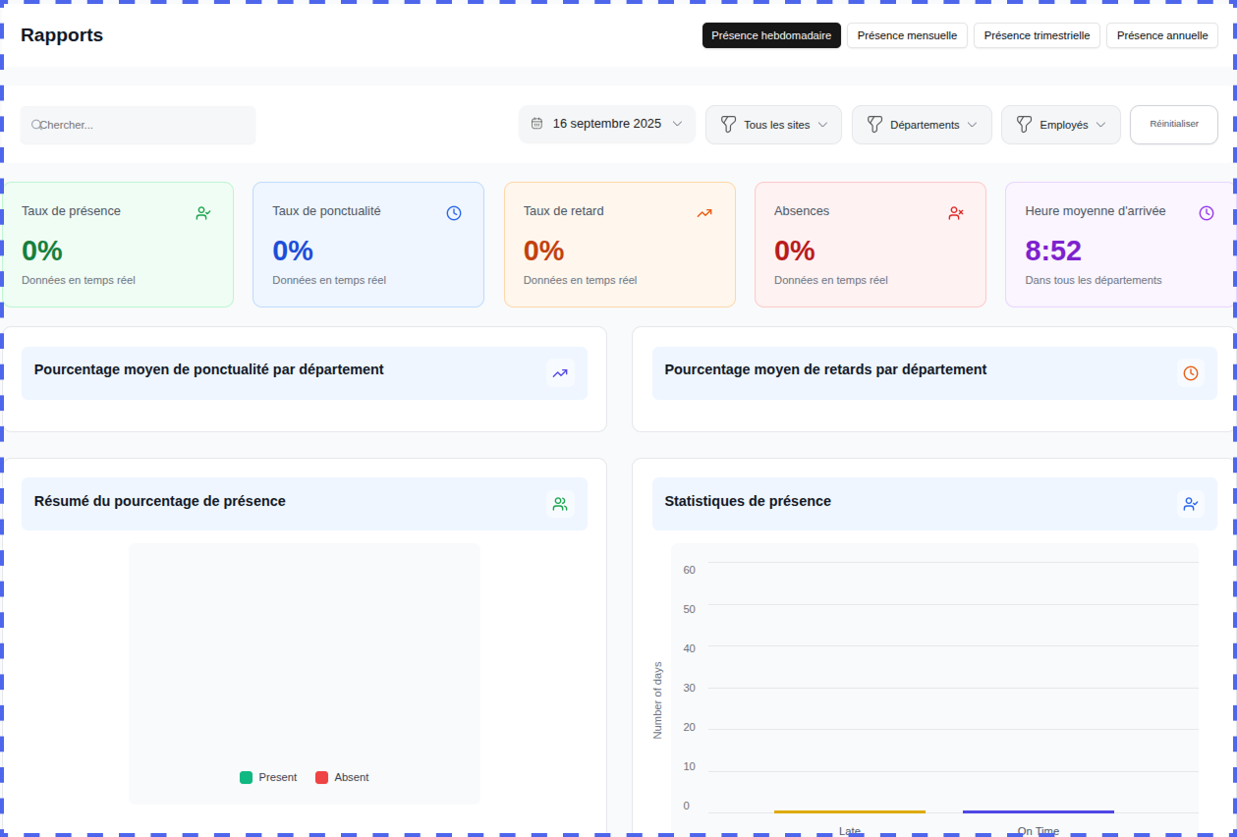
Task: Click the green users icon in Résumé du pourcentage panel
Action: [x=560, y=504]
